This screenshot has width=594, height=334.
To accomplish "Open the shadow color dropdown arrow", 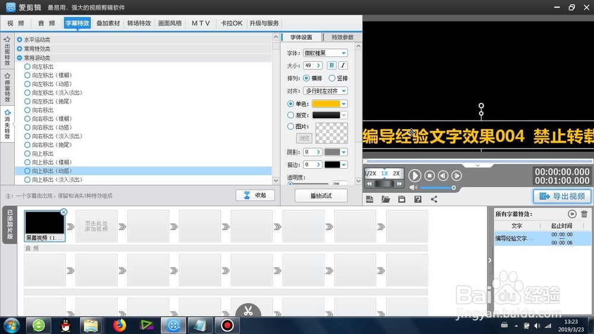I will (x=343, y=152).
